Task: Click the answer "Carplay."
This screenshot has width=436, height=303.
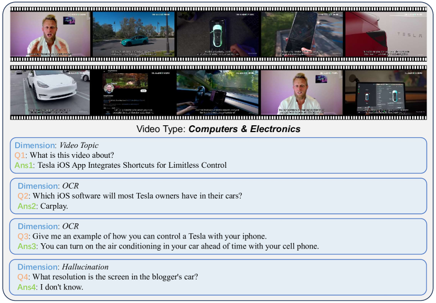Action: (54, 206)
